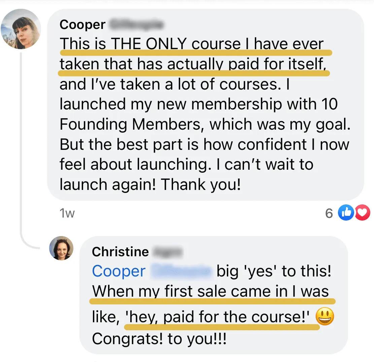Click the underlined phrase 'hey, paid for the course!'
The image size is (374, 362).
217,317
